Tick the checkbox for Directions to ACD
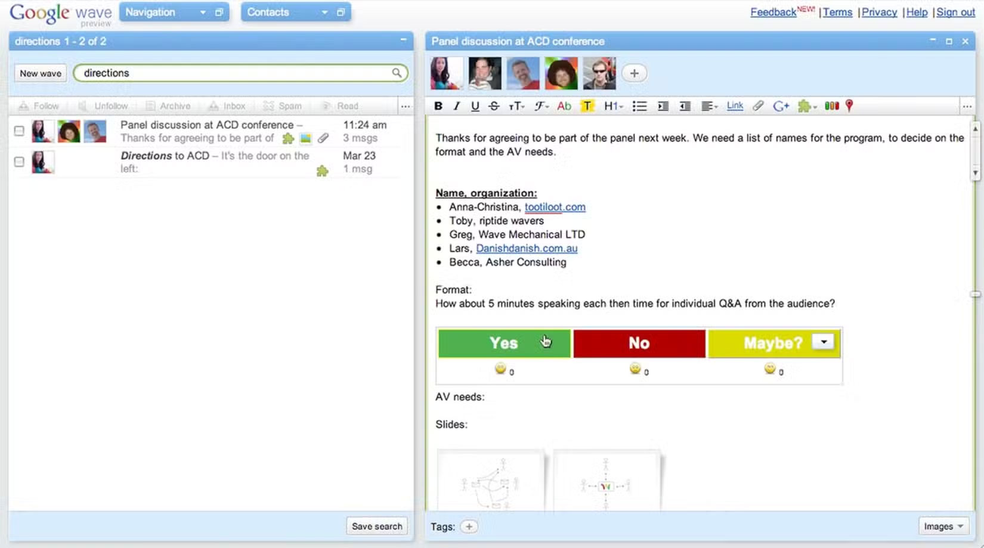 coord(19,162)
